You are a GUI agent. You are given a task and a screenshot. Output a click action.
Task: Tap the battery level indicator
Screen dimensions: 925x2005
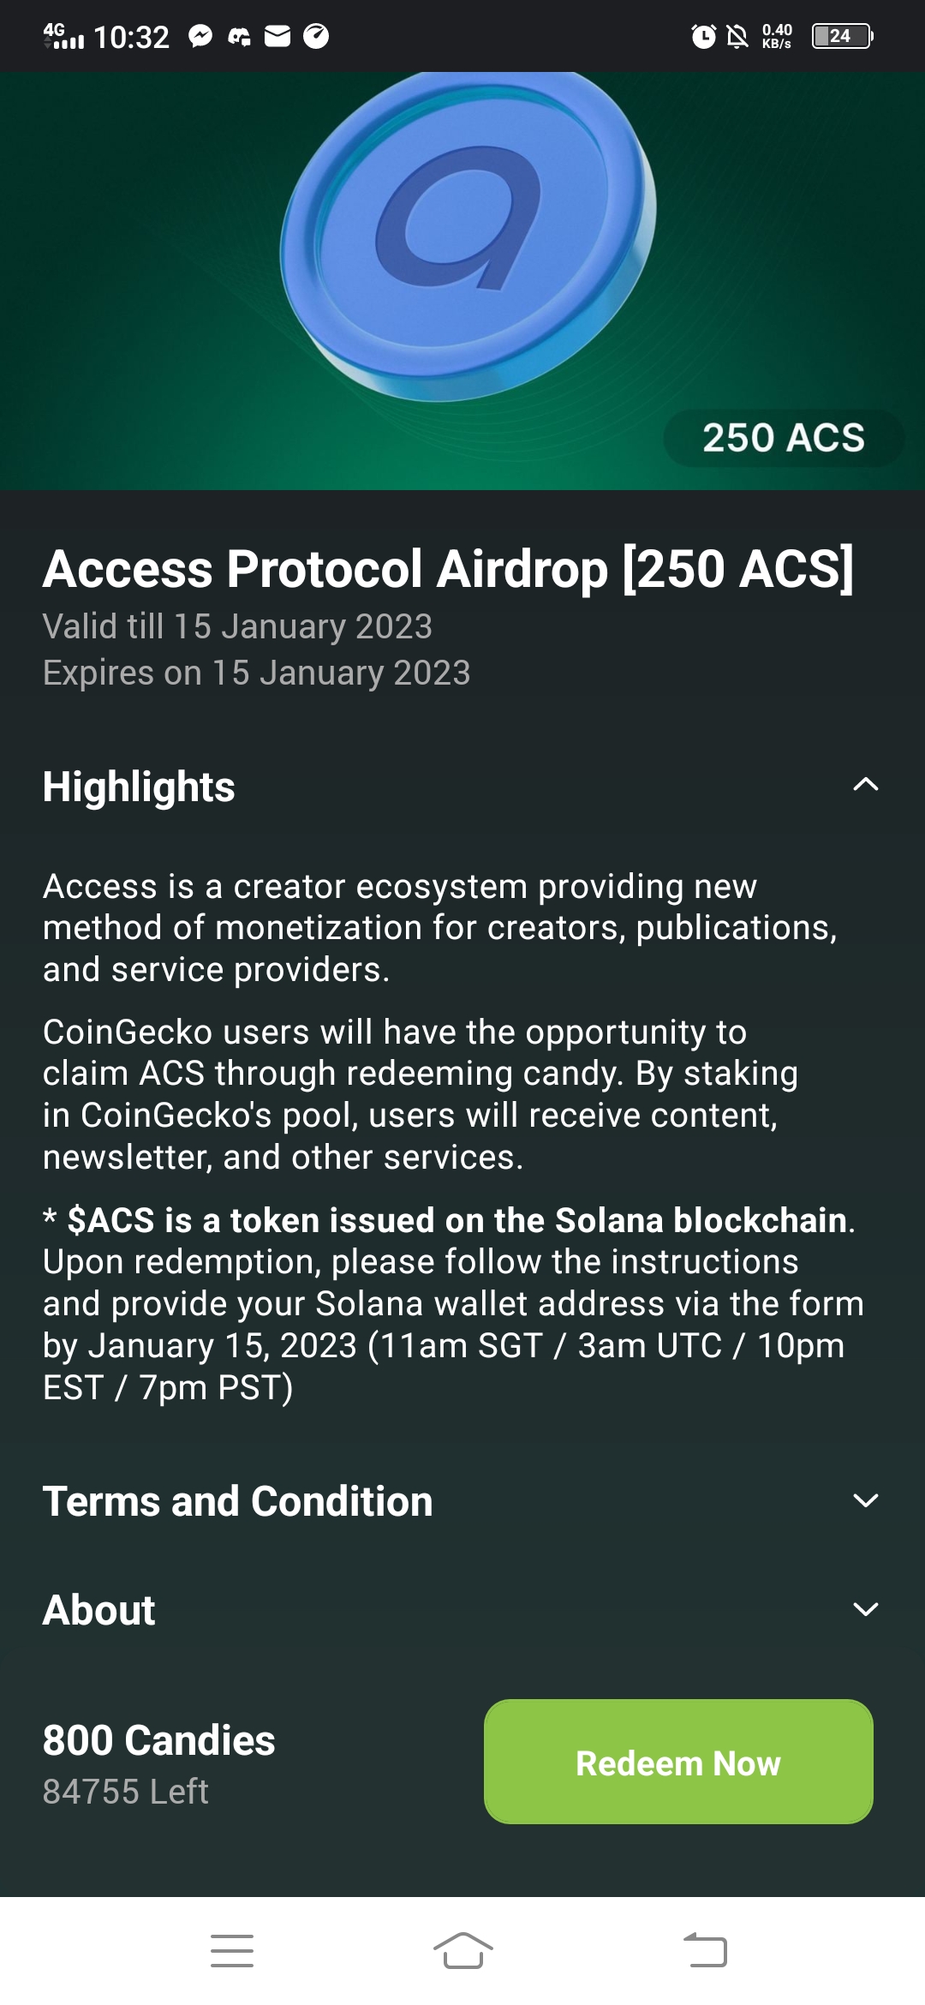click(843, 36)
